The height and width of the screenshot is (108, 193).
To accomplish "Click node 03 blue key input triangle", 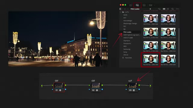I will pos(126,89).
